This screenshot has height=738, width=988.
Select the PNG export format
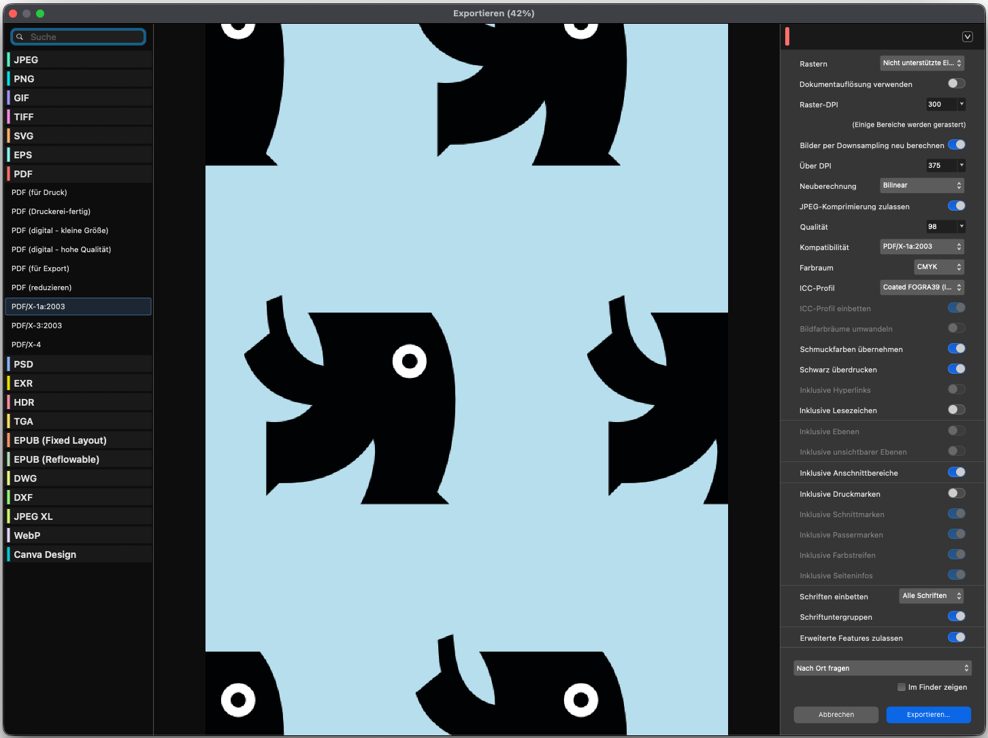(x=79, y=79)
